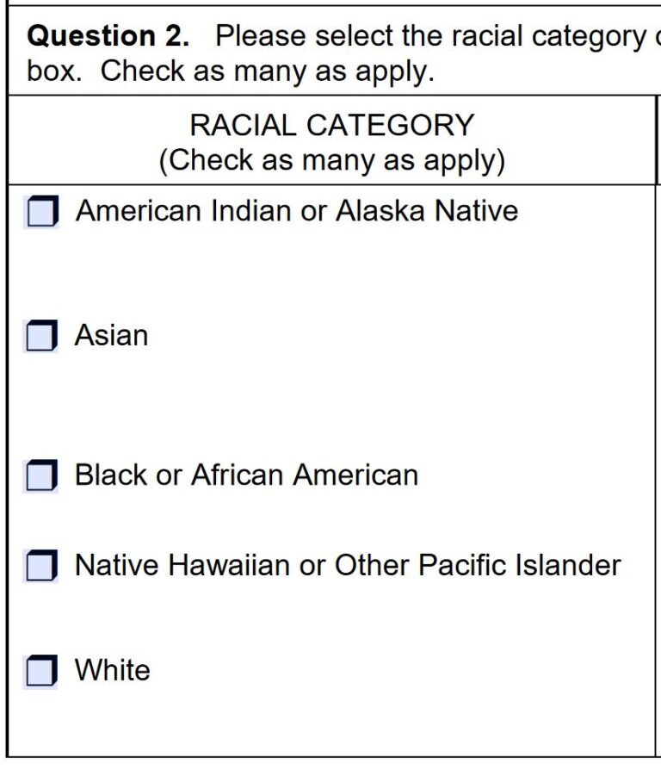Enable the White checkbox
This screenshot has height=770, width=661.
coord(41,671)
